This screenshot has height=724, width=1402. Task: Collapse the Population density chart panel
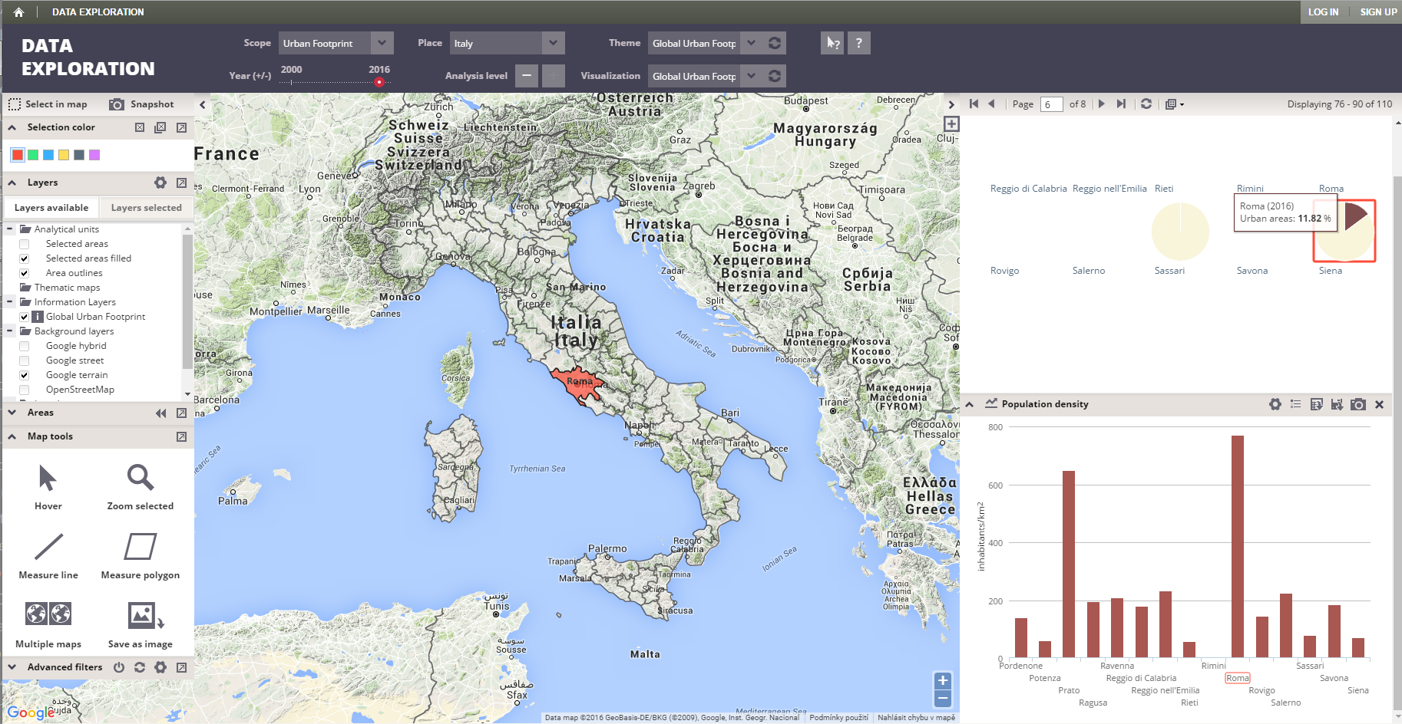pyautogui.click(x=970, y=404)
